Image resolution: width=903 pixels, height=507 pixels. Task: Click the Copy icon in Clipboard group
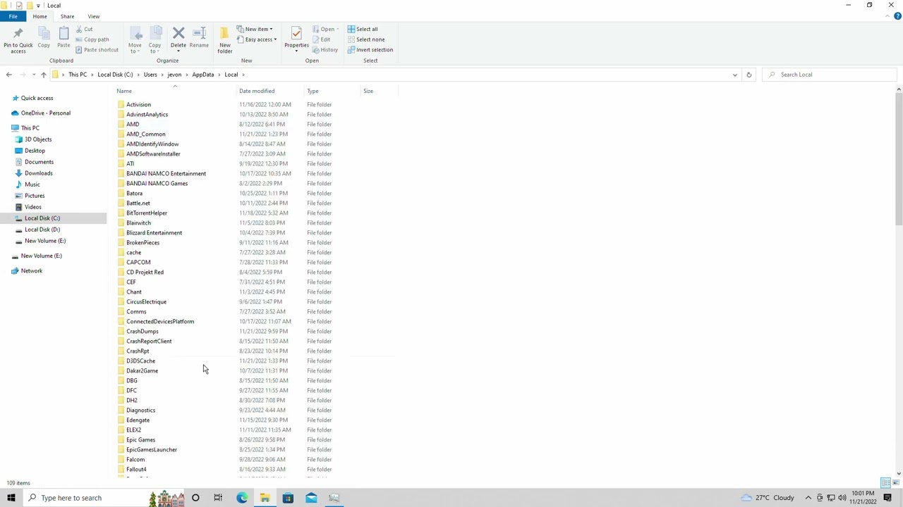coord(44,34)
